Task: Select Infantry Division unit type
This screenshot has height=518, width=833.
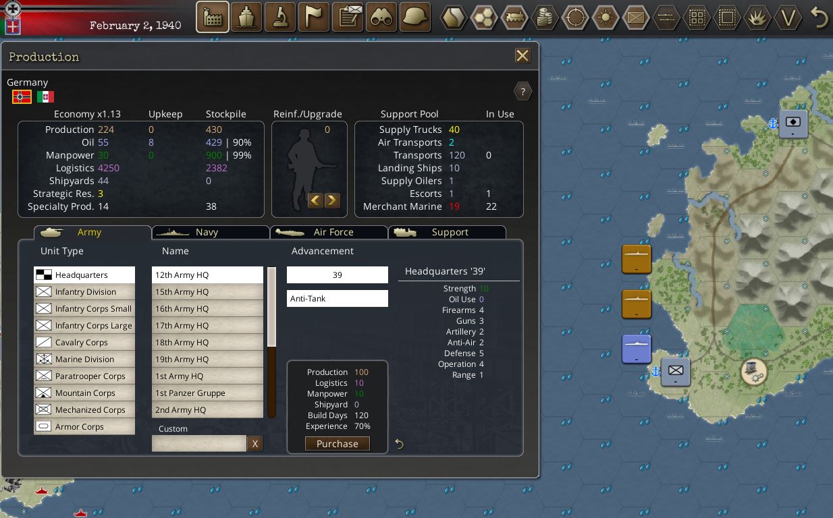Action: point(84,292)
